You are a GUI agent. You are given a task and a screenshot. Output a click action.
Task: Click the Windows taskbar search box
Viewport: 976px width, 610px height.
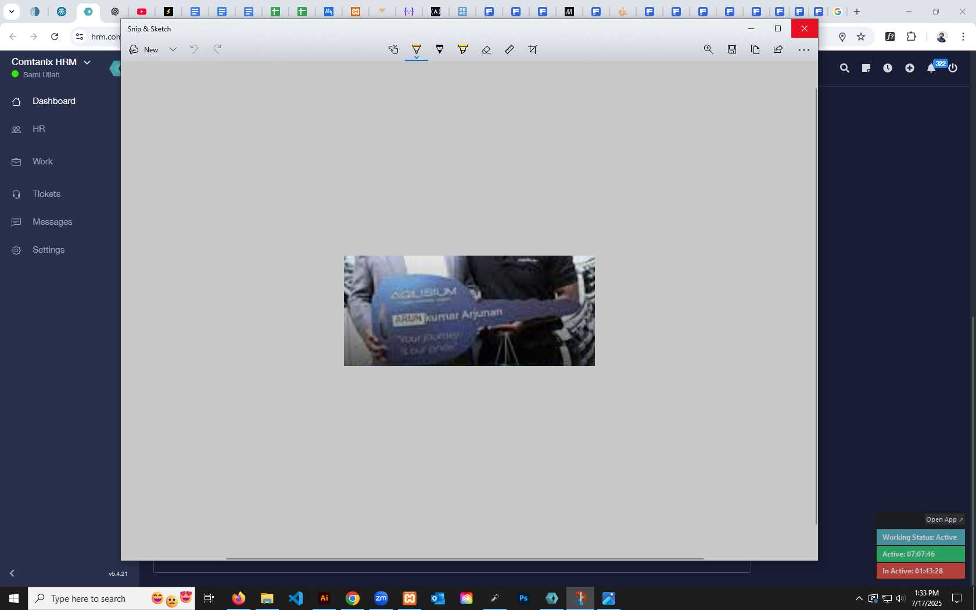[112, 598]
